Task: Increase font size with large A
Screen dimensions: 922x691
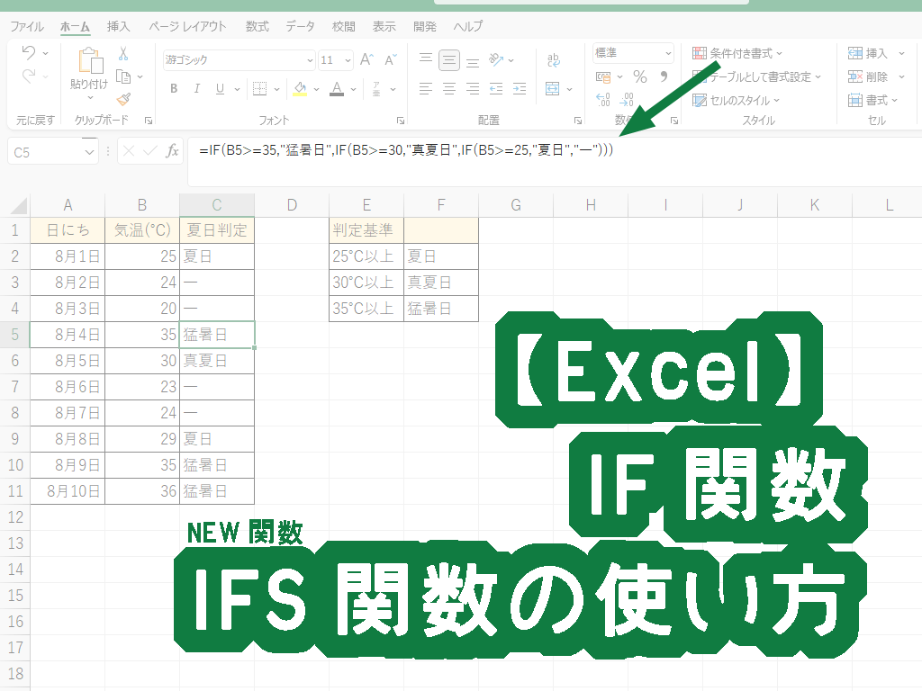Action: pos(366,60)
